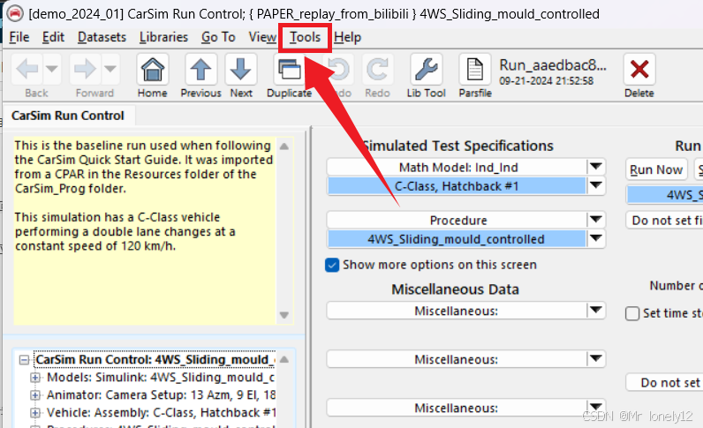Viewport: 703px width, 428px height.
Task: Open the Math Model: Ind_Ind dropdown arrow
Action: (x=596, y=167)
